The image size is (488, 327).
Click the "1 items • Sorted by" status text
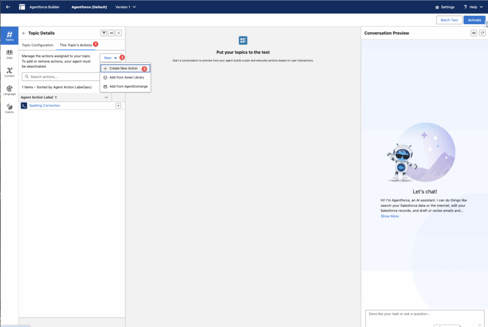tap(57, 87)
